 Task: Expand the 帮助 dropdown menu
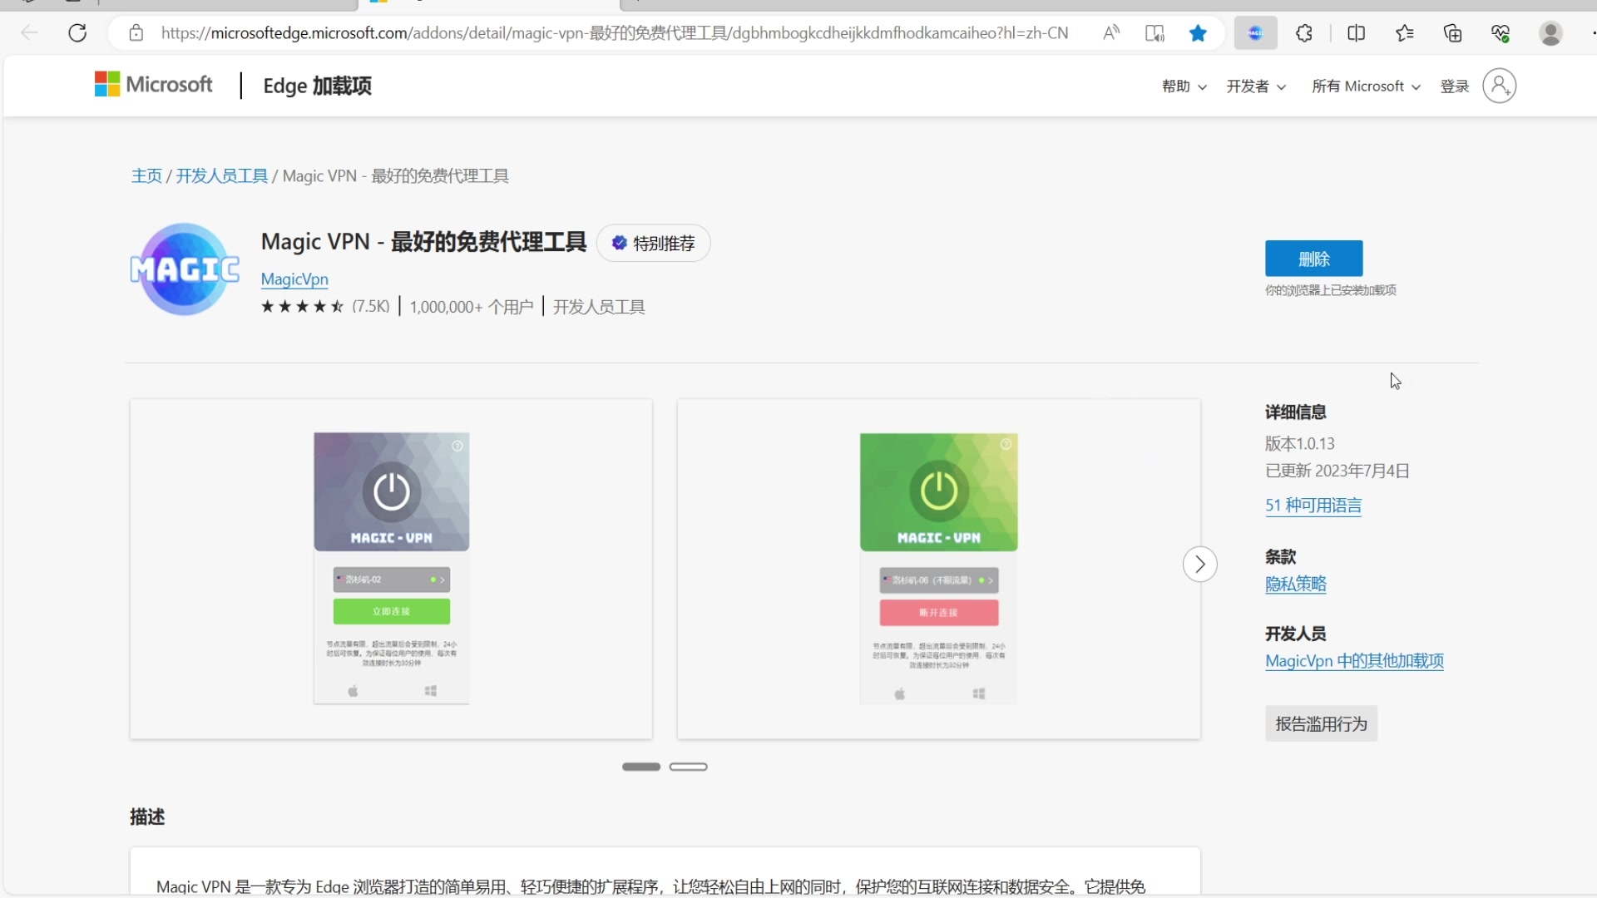[x=1184, y=86]
